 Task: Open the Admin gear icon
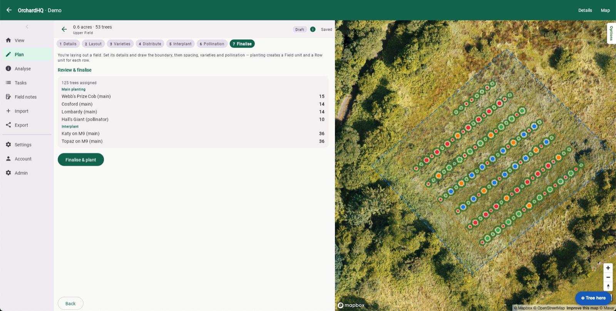click(x=8, y=173)
